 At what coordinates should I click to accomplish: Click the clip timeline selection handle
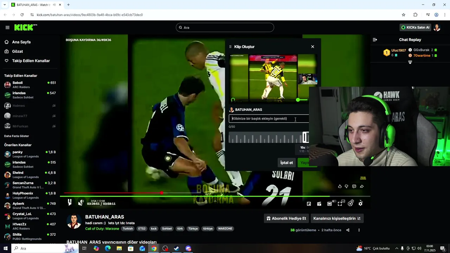click(x=306, y=137)
